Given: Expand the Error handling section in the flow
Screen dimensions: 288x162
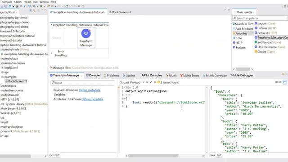Looking at the screenshot, I should coord(51,53).
